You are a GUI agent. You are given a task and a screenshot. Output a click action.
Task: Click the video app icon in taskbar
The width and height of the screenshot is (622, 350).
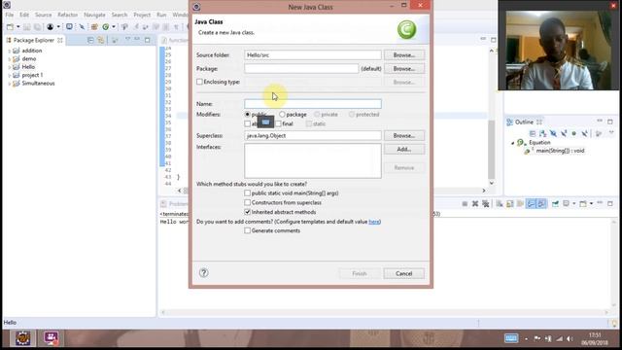click(x=52, y=338)
